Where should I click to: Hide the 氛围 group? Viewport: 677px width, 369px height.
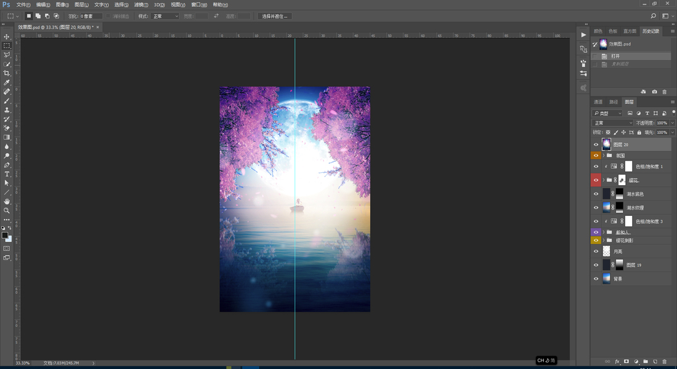coord(596,156)
